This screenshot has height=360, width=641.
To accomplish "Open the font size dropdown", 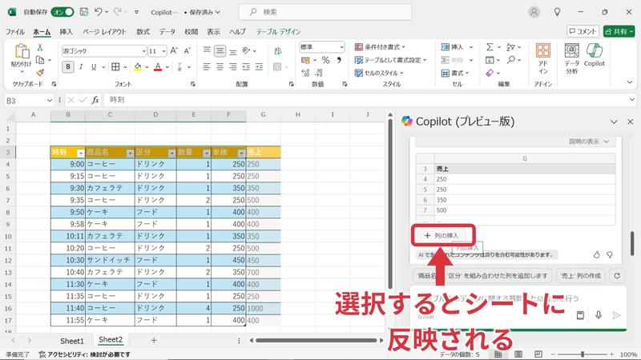I will (164, 51).
